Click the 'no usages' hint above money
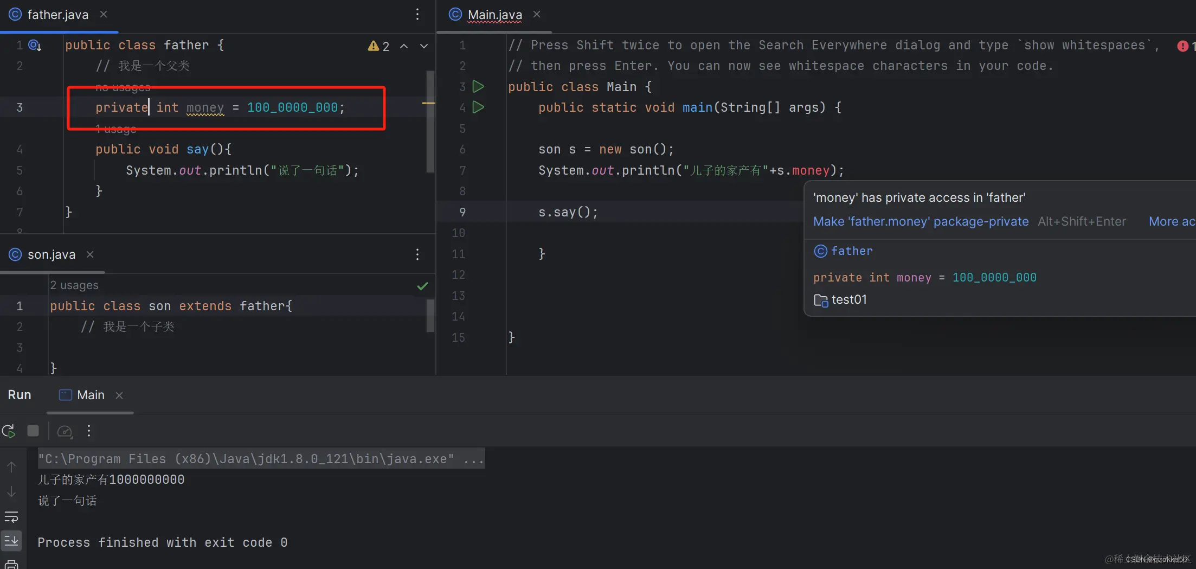 pyautogui.click(x=123, y=87)
